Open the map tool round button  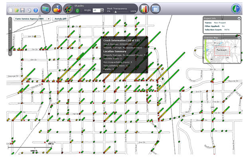(x=46, y=9)
